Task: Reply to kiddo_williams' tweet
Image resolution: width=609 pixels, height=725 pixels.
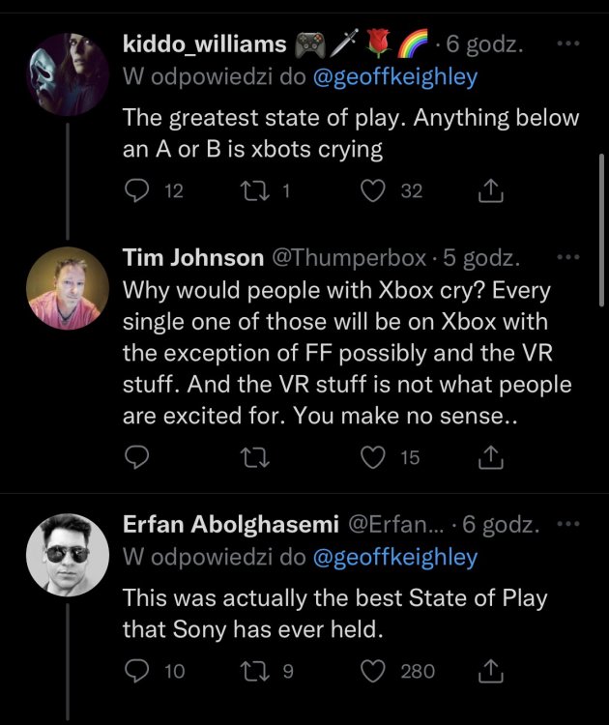Action: click(140, 191)
